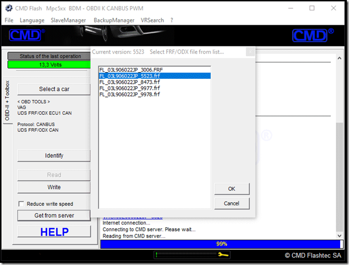This screenshot has width=349, height=265.
Task: Click the Write button
Action: pos(54,187)
